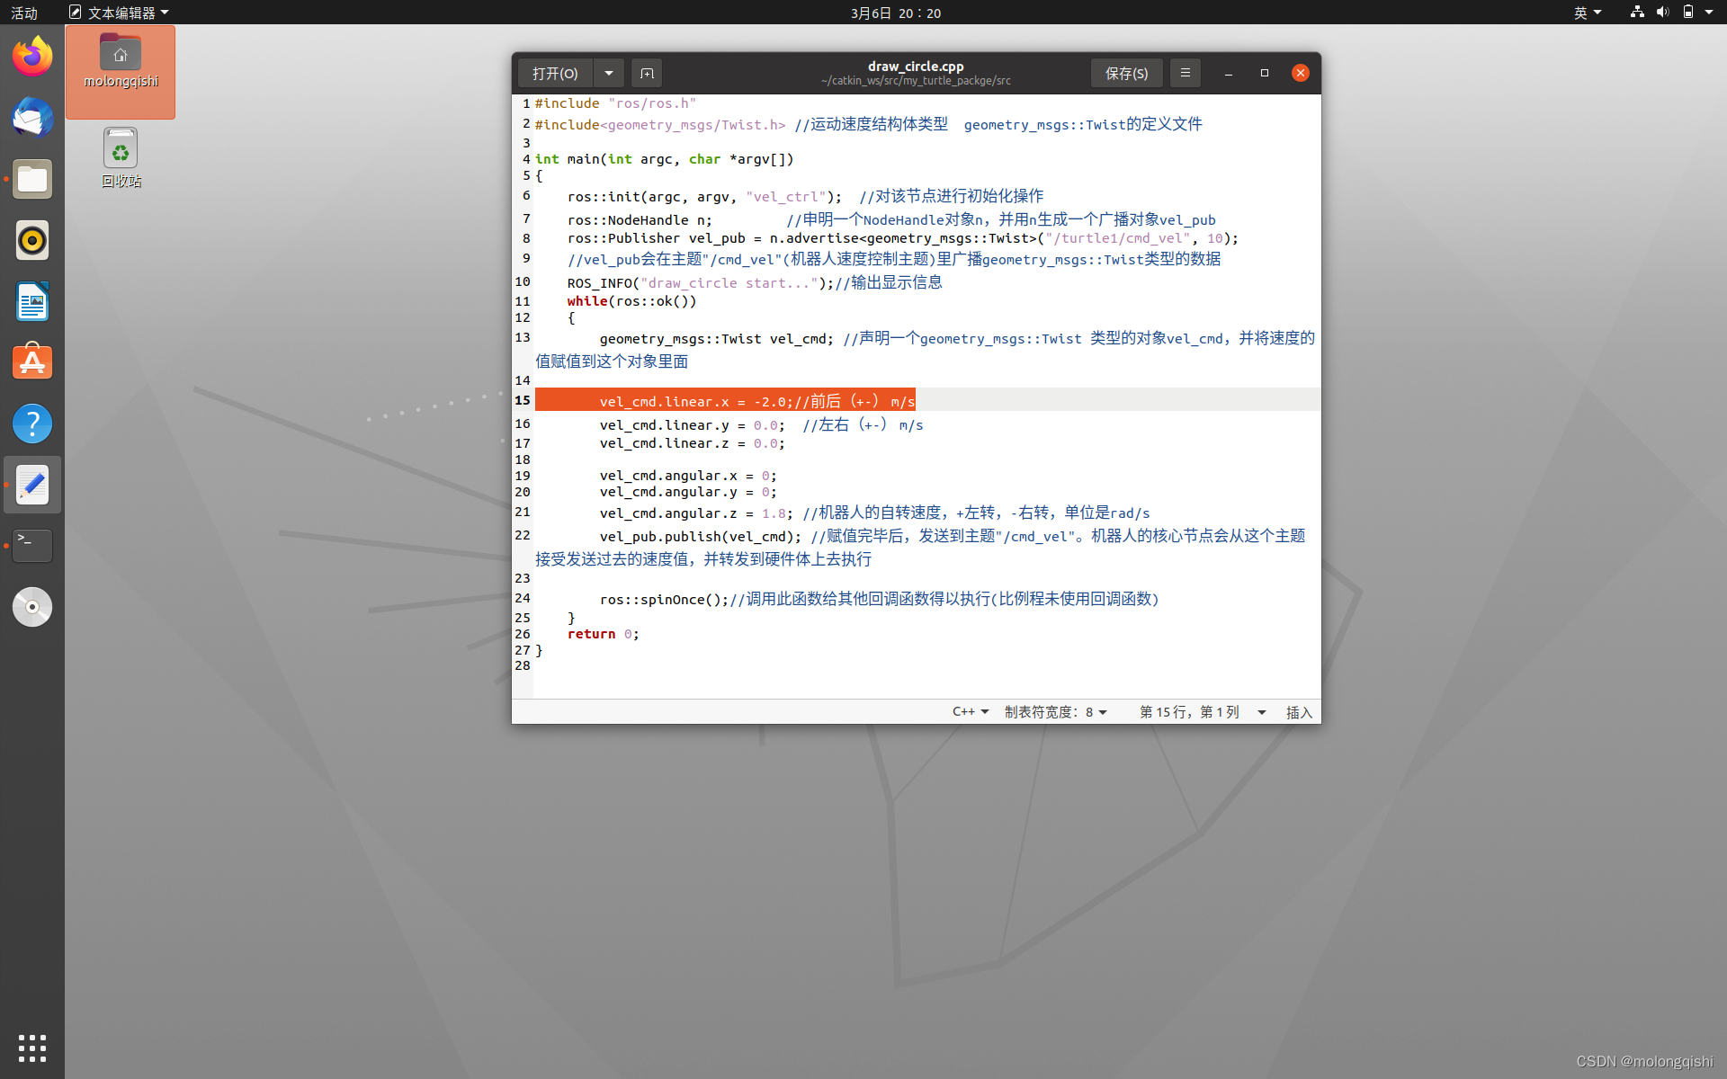The height and width of the screenshot is (1079, 1727).
Task: Click empty line 28 at the end of file
Action: [x=926, y=666]
